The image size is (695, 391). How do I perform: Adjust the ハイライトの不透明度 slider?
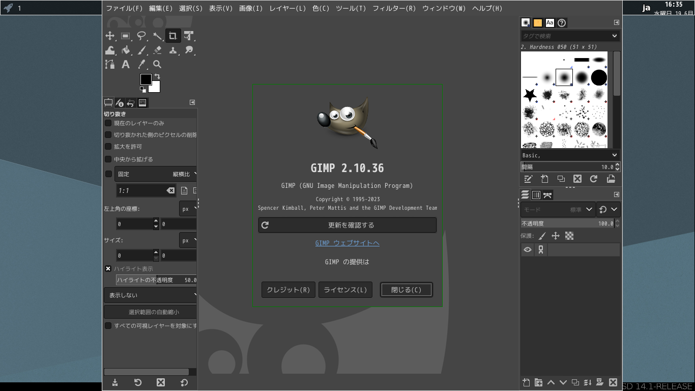157,280
